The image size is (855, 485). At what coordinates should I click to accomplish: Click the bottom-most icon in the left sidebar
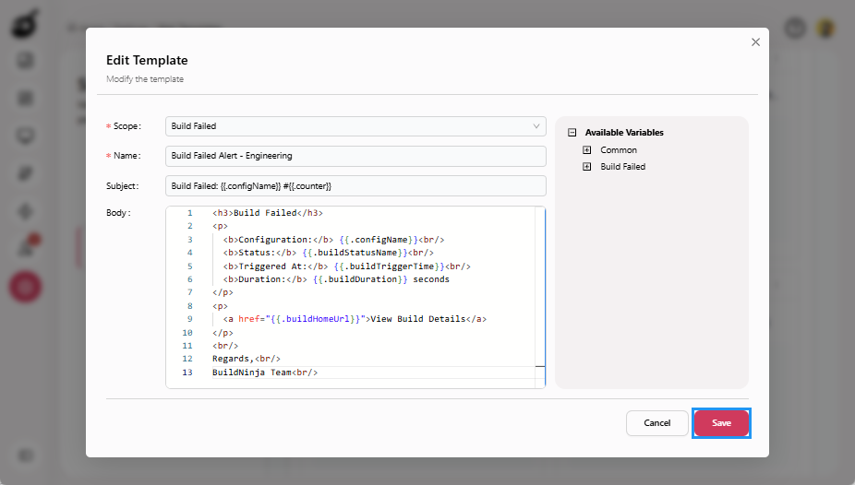coord(25,455)
